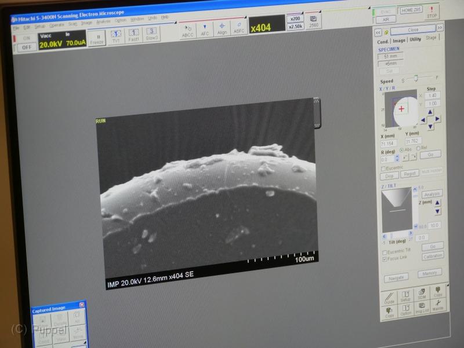
Task: Open the Setup menu
Action: pyautogui.click(x=39, y=26)
